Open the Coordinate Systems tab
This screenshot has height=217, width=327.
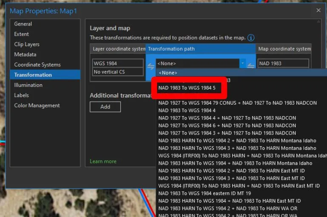(37, 65)
